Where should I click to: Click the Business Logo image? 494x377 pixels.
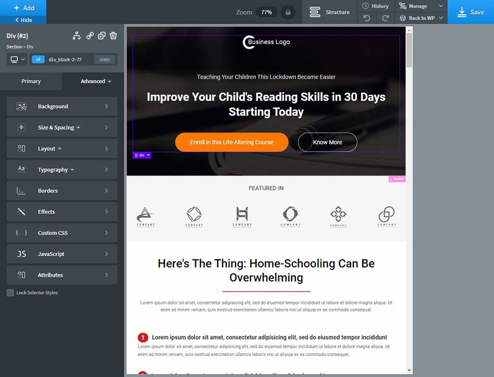click(x=266, y=42)
